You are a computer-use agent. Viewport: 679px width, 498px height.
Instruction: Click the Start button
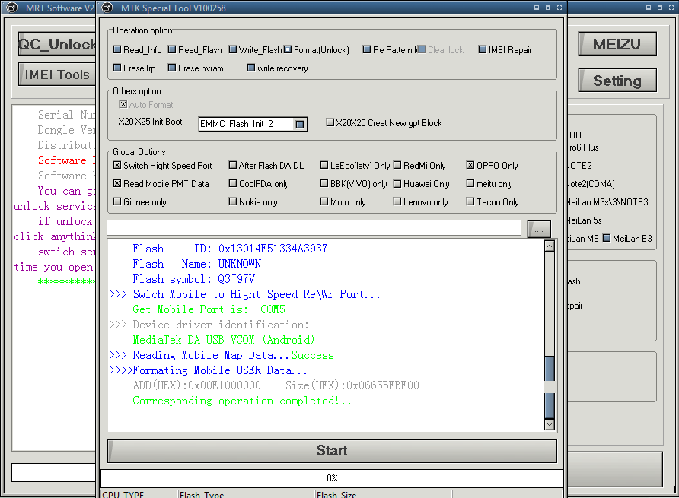[332, 451]
